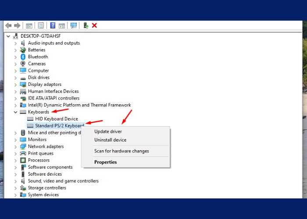Select the Disk drives tree item
The width and height of the screenshot is (307, 219).
[39, 78]
